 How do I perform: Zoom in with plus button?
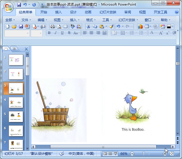pyautogui.click(x=165, y=154)
